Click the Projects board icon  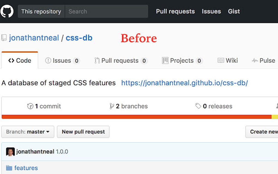[165, 60]
